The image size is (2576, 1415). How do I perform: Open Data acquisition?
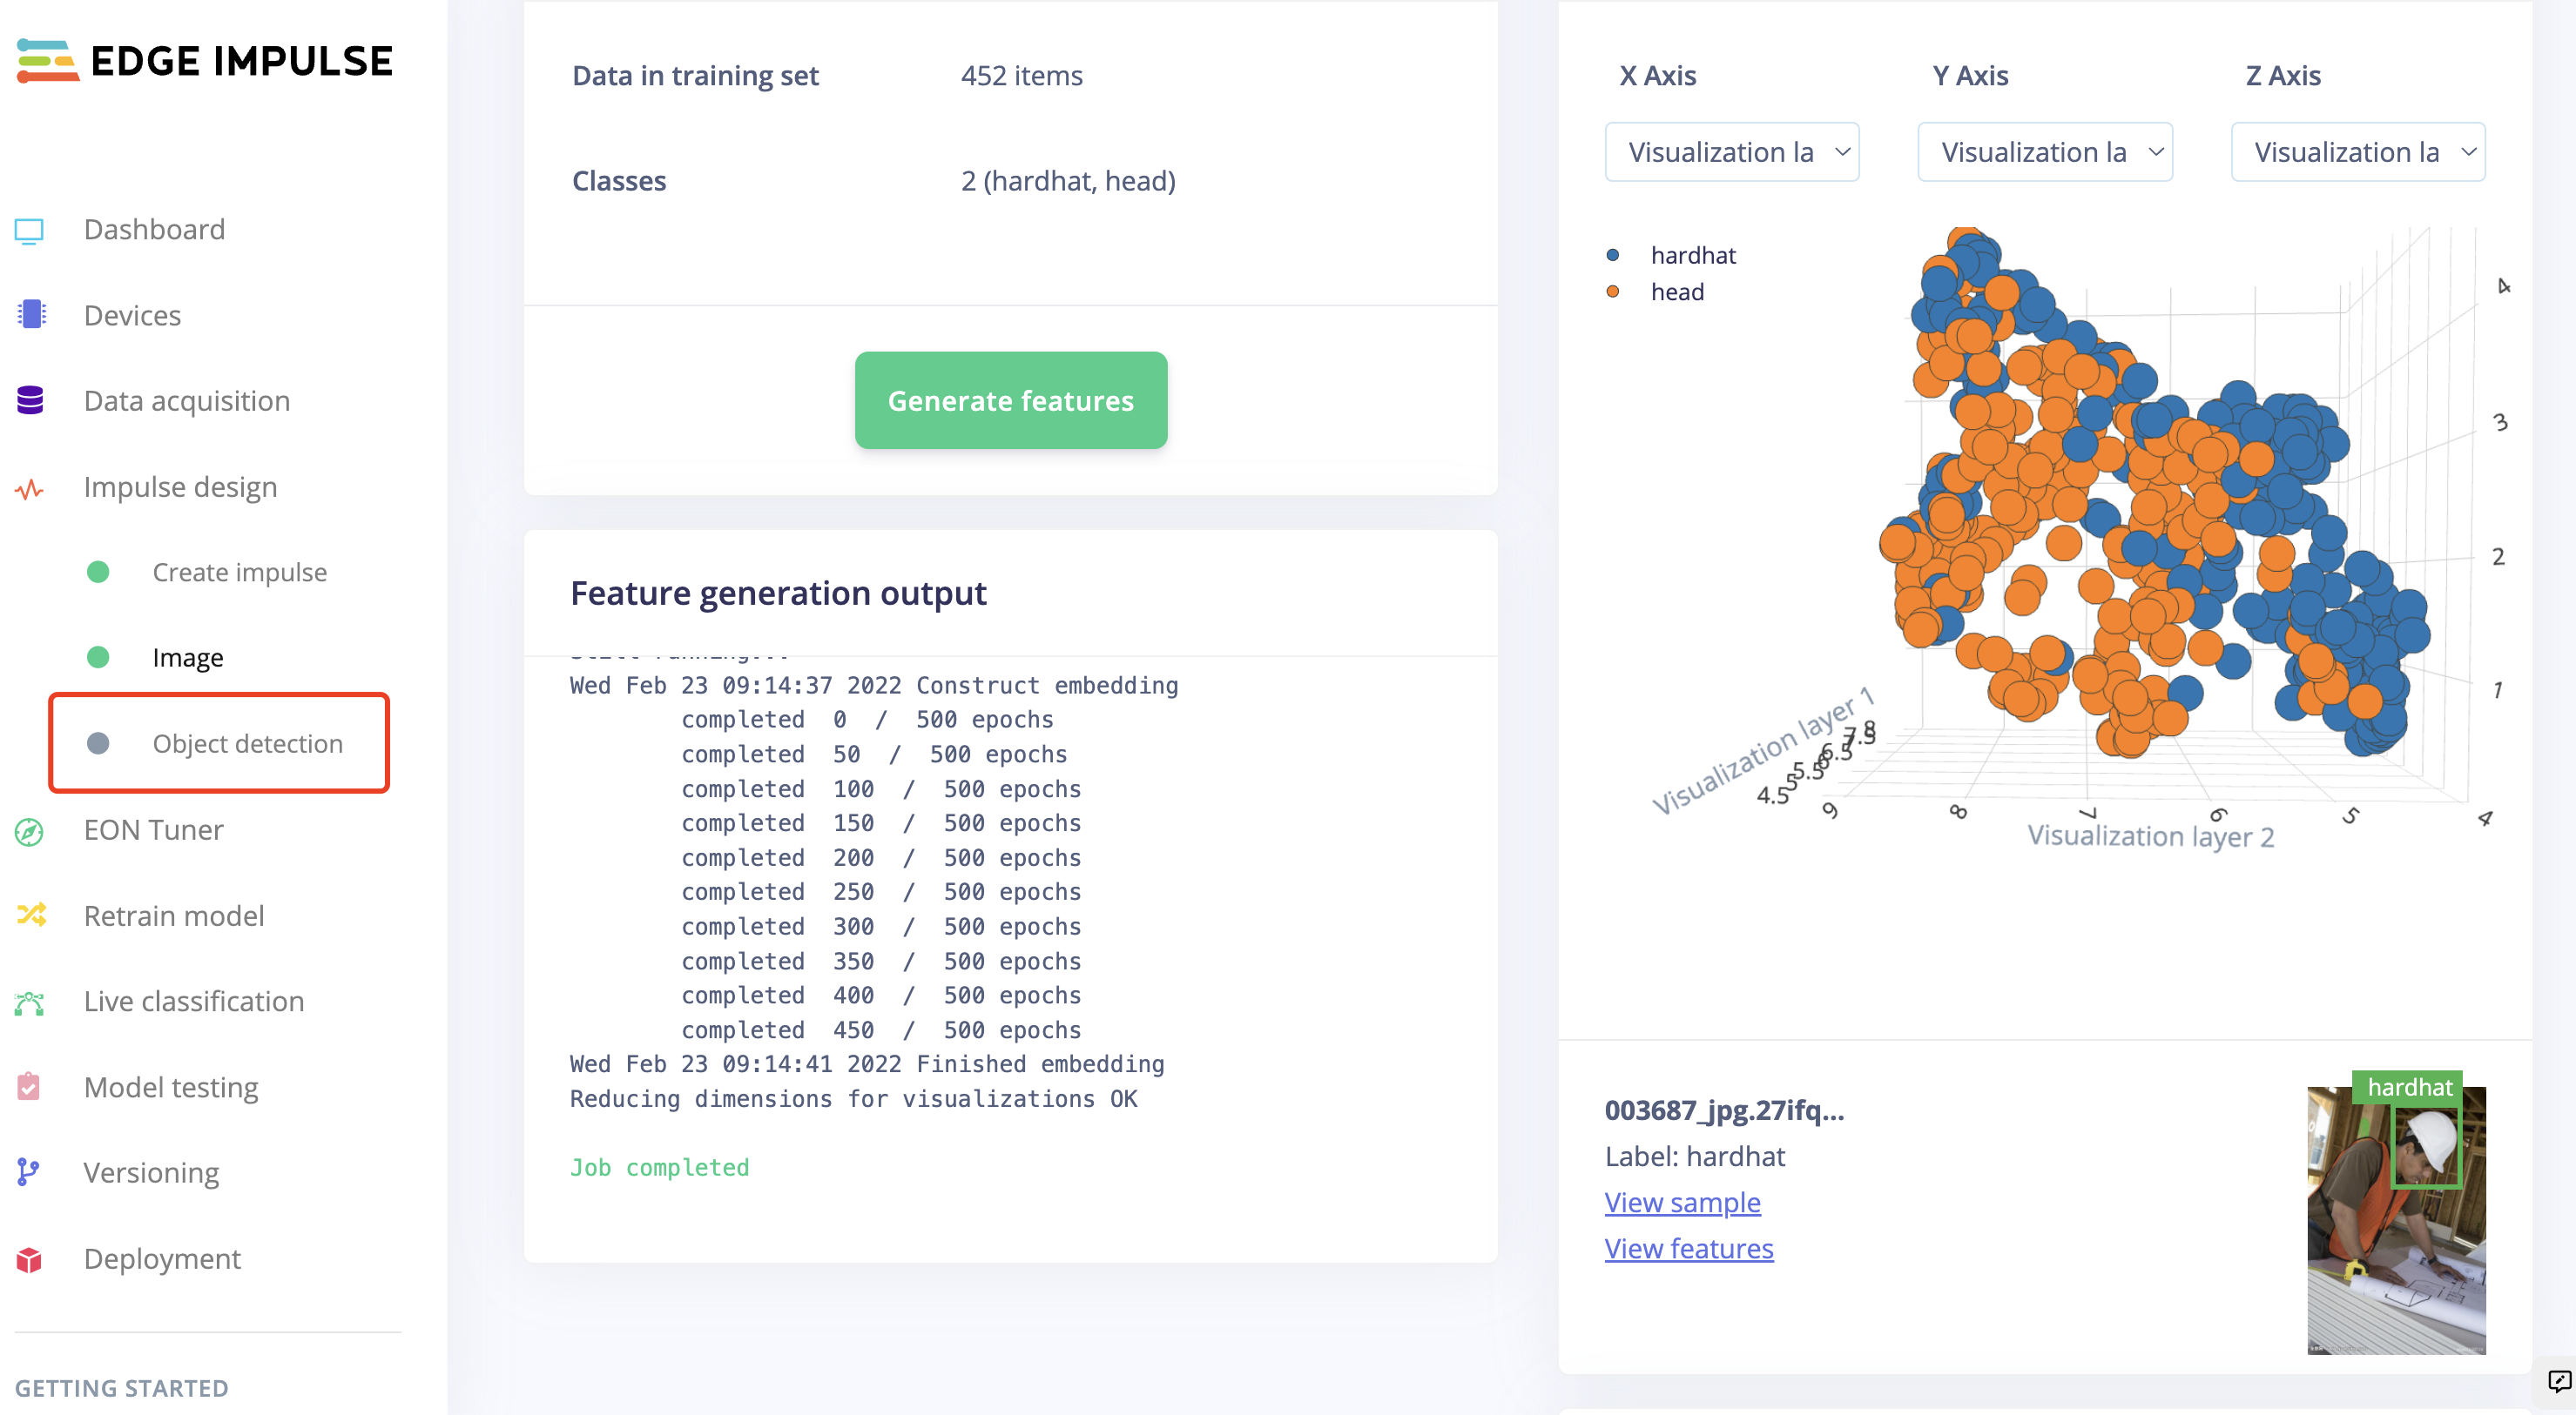tap(187, 400)
